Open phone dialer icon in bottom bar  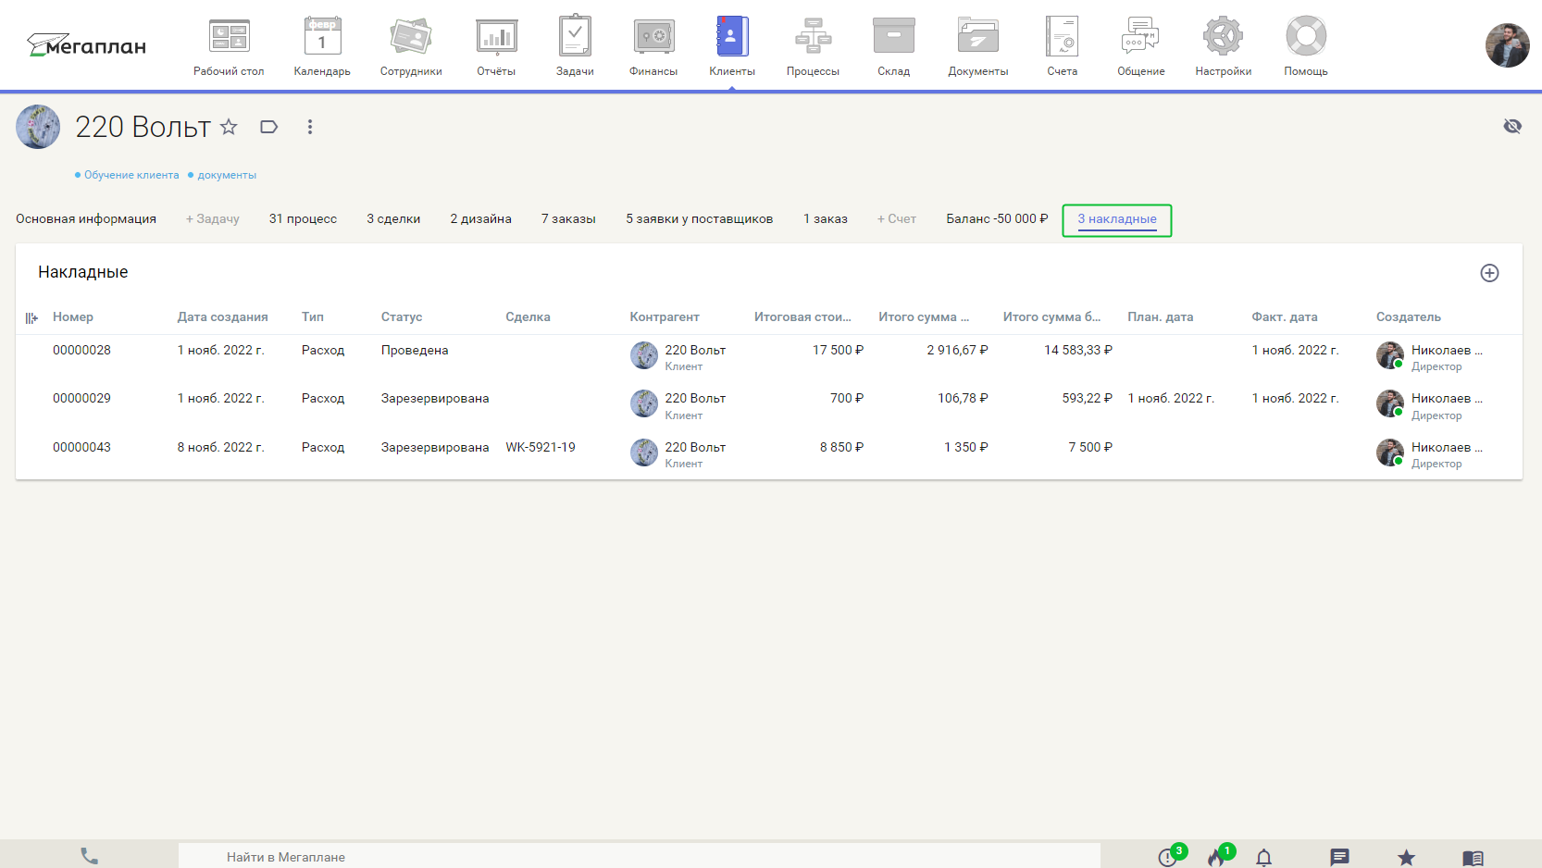(89, 856)
